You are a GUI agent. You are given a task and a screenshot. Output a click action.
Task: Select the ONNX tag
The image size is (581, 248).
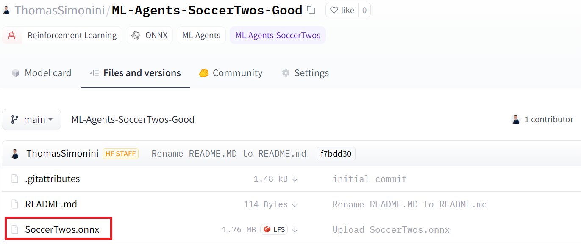(x=150, y=36)
